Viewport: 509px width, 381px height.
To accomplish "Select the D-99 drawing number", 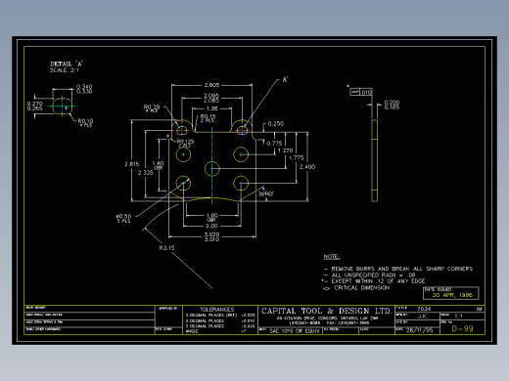I will (462, 328).
